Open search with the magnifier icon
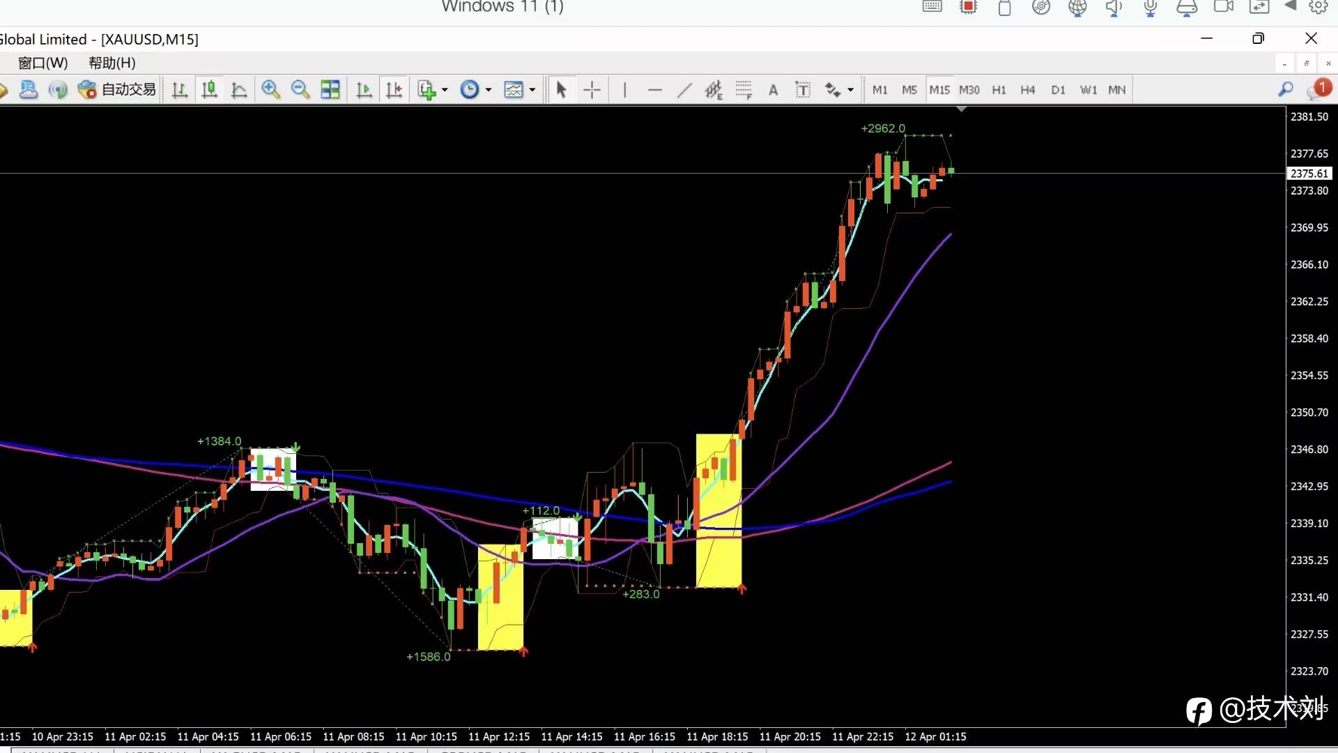Viewport: 1338px width, 753px height. pos(1285,89)
